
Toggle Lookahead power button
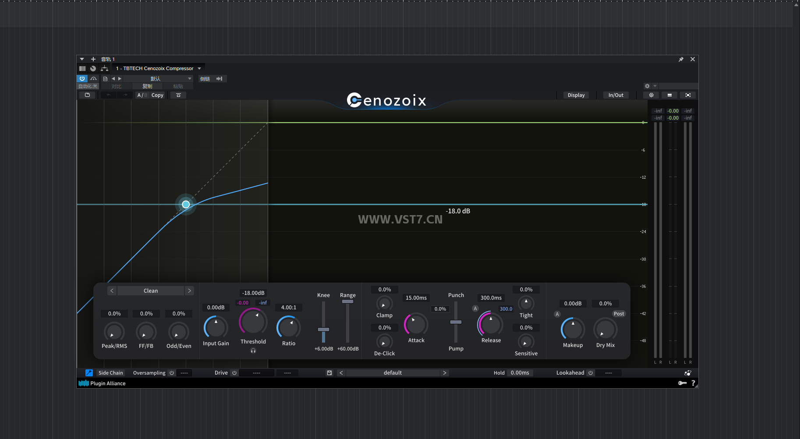(591, 373)
